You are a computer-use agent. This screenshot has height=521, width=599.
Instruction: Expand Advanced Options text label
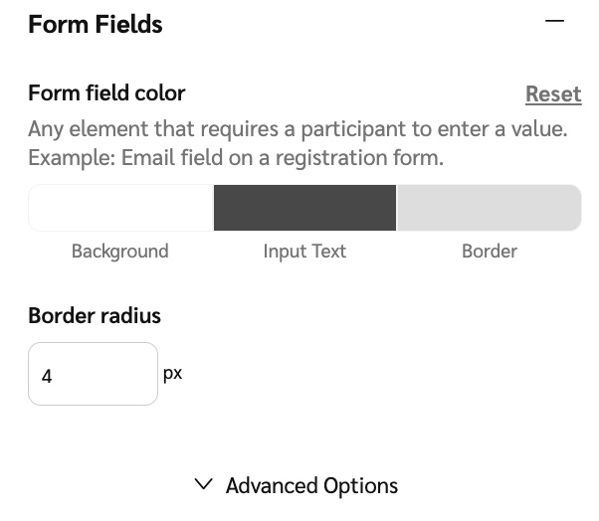point(311,485)
